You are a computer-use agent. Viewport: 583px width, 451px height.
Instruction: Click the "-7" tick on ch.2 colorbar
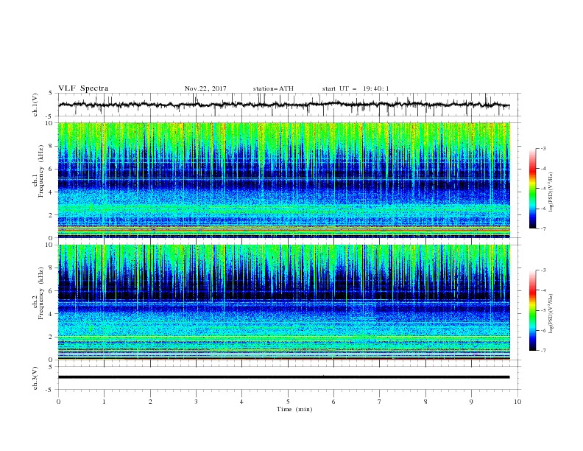pyautogui.click(x=543, y=350)
